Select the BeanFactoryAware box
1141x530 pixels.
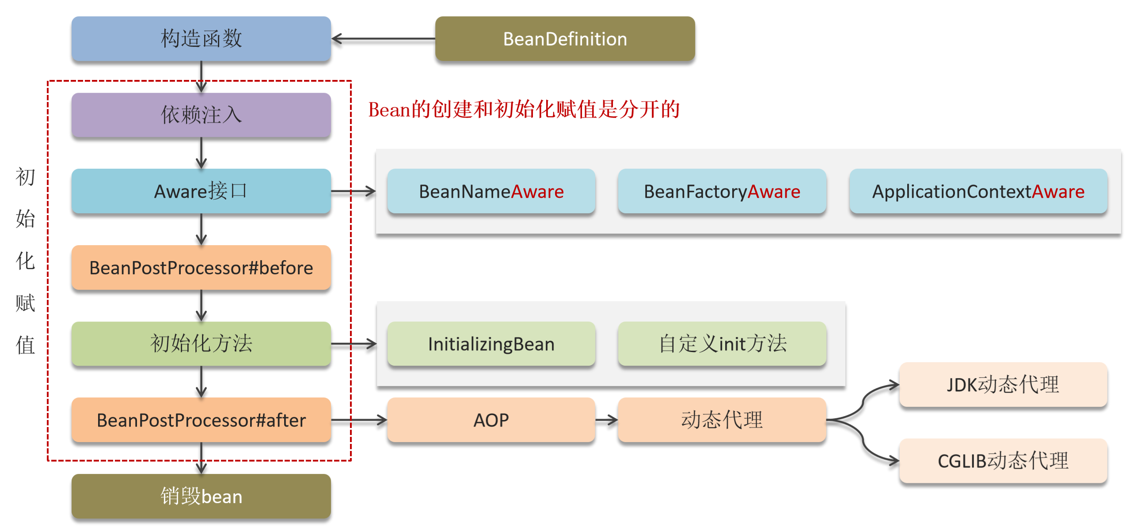point(722,191)
